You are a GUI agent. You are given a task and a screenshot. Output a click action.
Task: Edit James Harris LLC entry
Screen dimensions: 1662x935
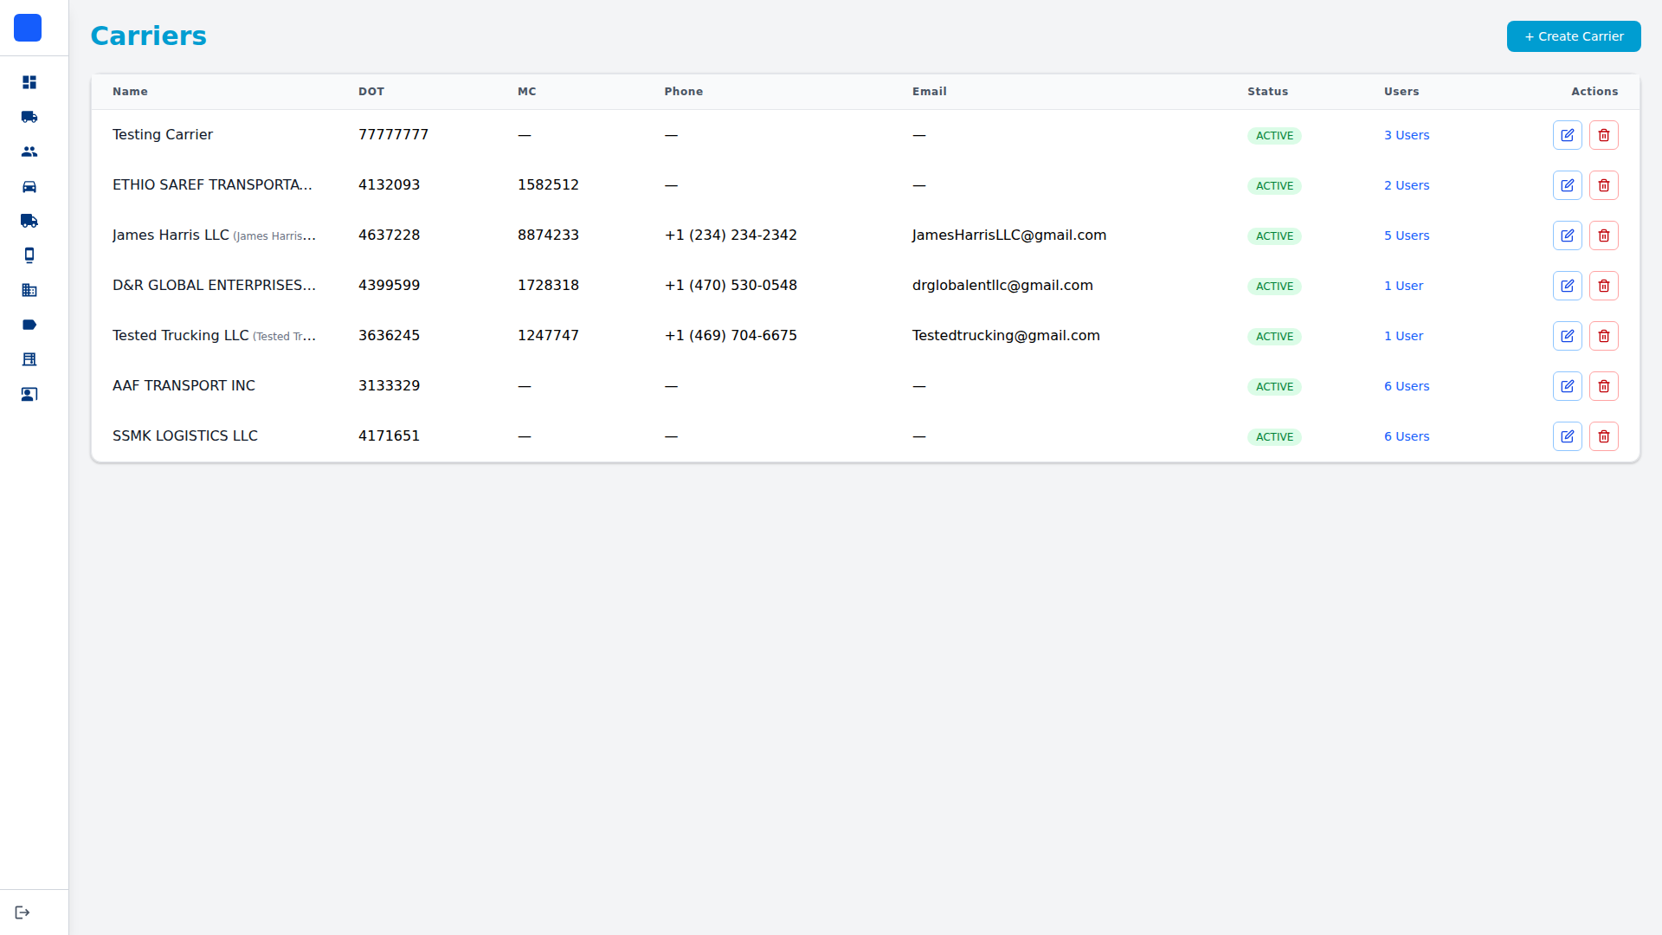(x=1568, y=235)
